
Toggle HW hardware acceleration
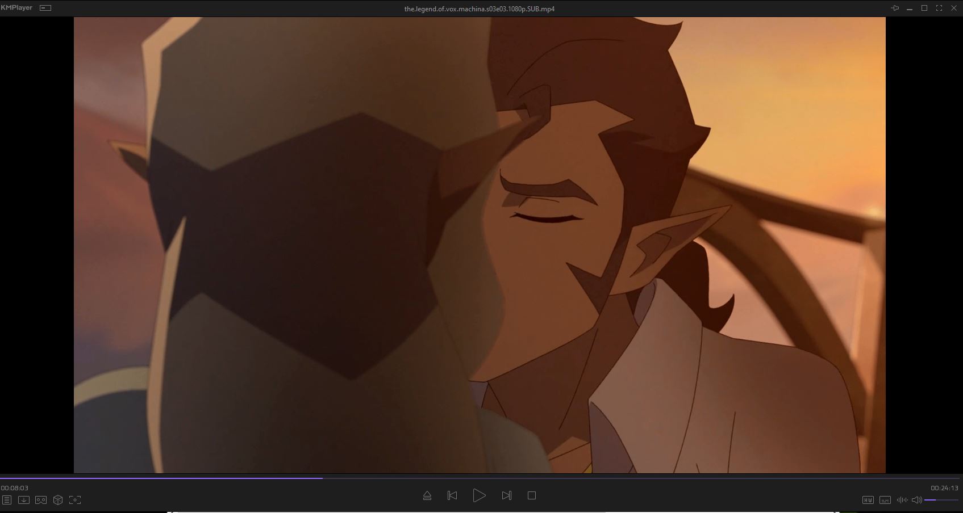[x=868, y=500]
